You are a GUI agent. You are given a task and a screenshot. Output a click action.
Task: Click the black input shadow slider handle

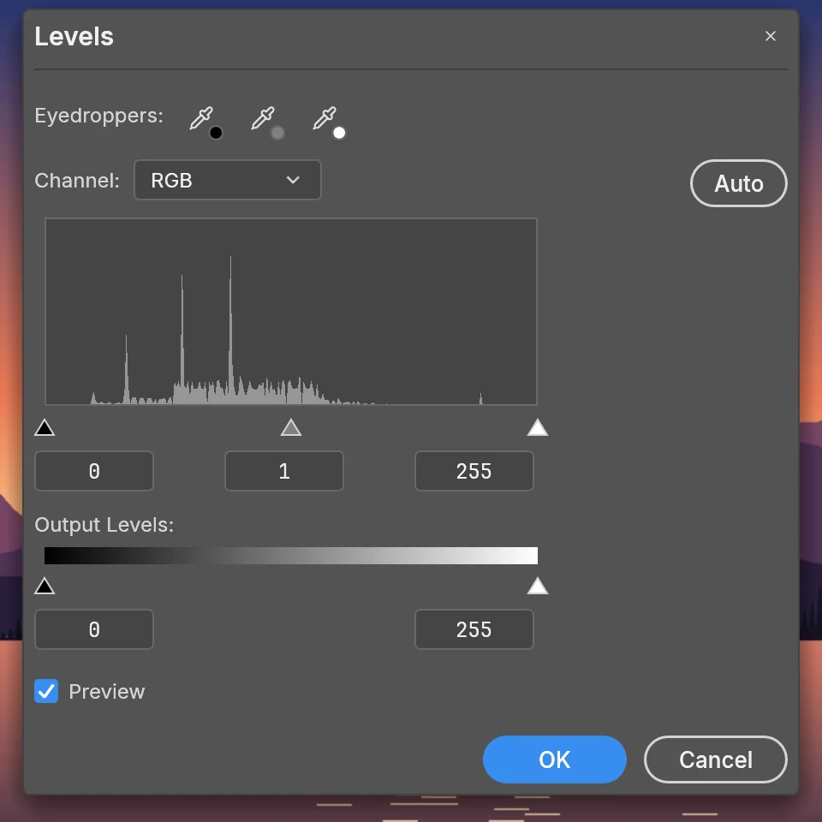pos(45,428)
